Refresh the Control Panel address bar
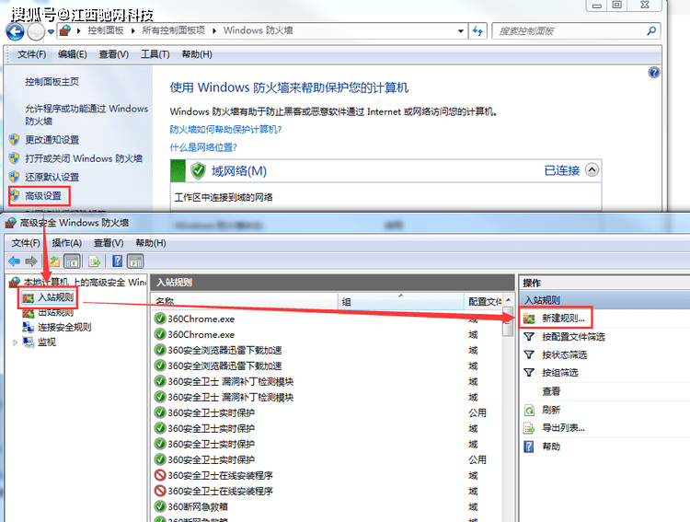 (x=477, y=30)
